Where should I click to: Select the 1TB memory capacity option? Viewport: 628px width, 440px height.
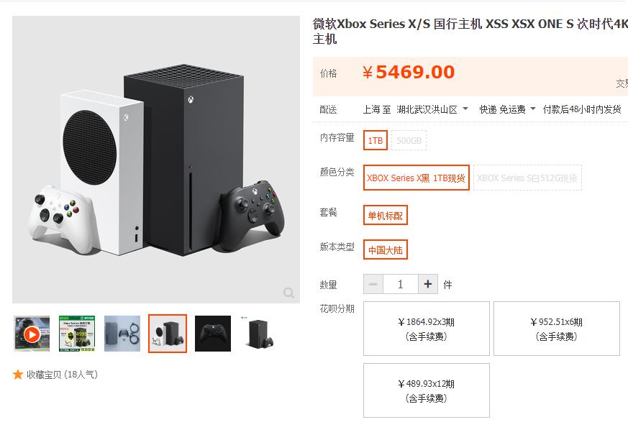tap(375, 141)
